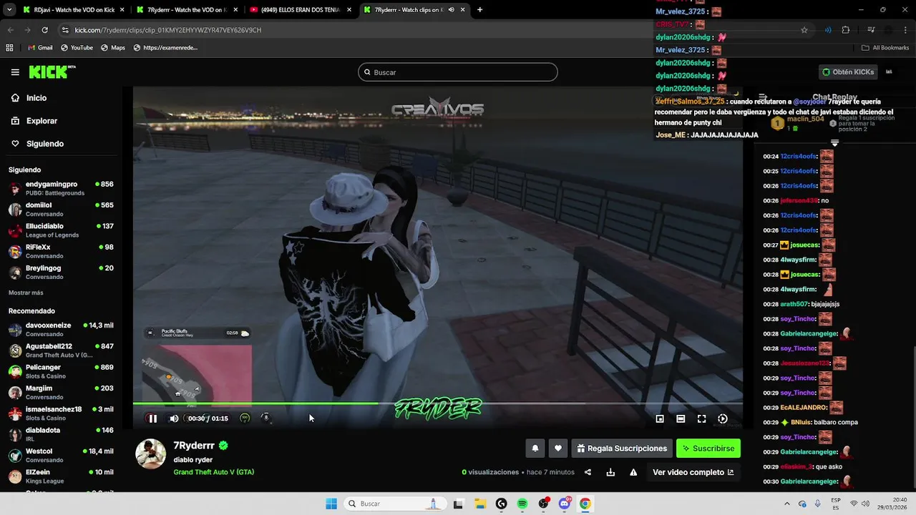Open a new browser tab
916x515 pixels.
479,10
